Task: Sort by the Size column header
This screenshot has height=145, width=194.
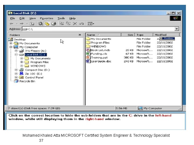Action: click(128, 35)
